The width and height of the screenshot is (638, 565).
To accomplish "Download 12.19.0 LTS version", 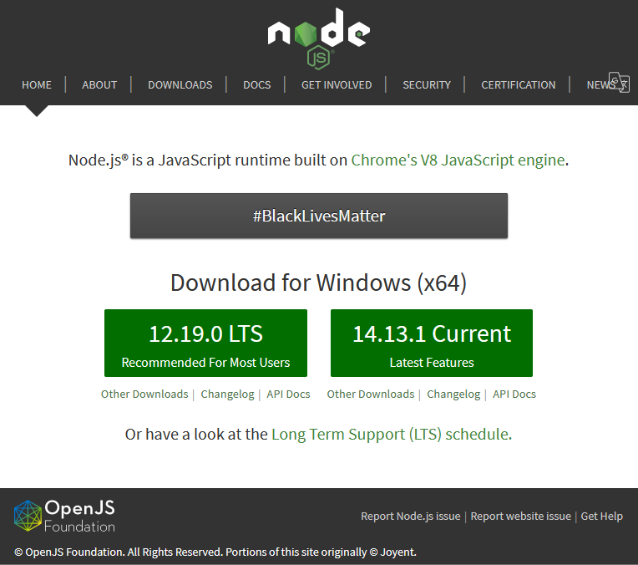I will click(x=205, y=343).
